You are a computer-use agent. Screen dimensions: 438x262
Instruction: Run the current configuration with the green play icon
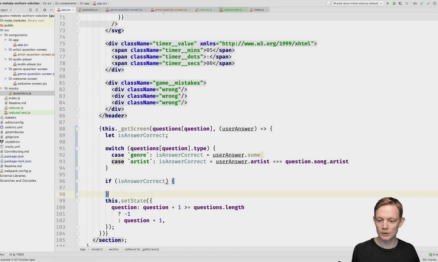[388, 4]
